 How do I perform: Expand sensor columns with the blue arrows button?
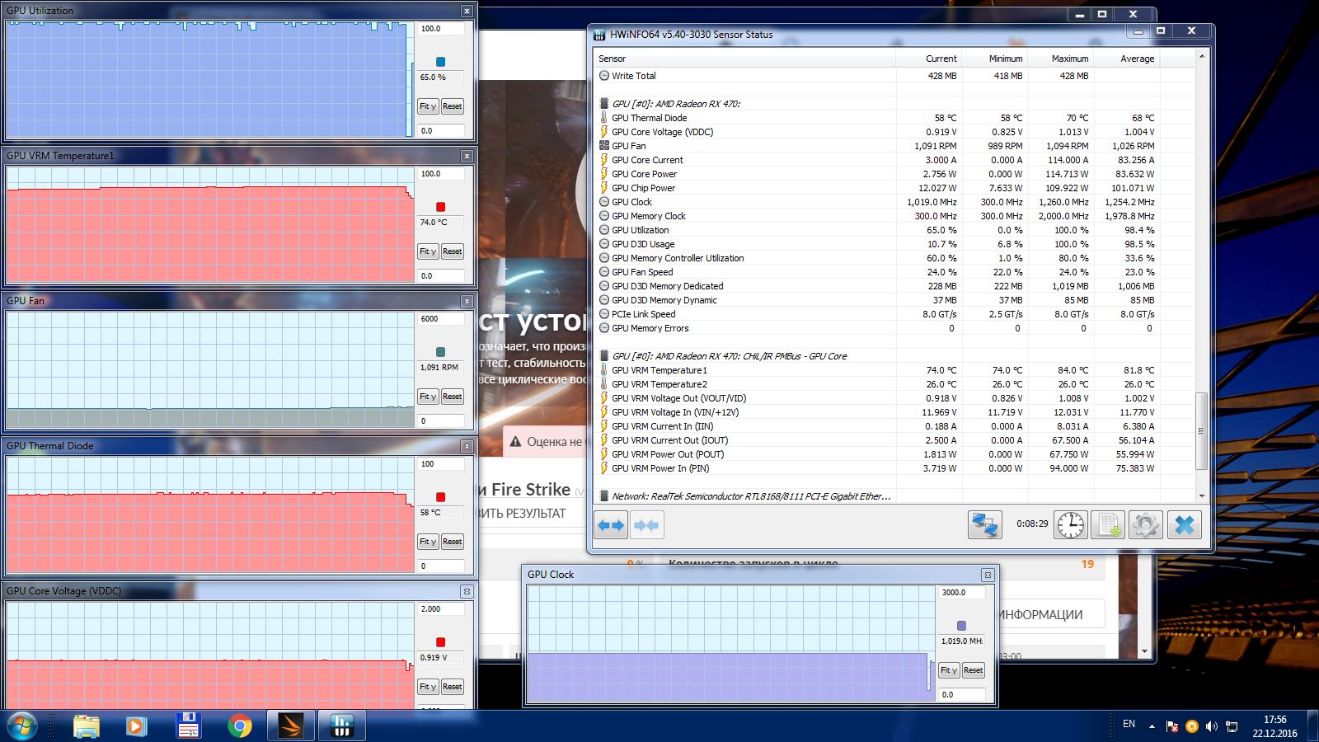611,525
